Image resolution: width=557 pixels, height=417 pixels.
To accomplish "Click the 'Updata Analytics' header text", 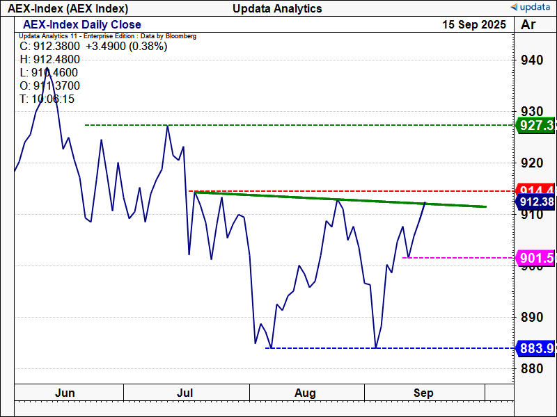I will 277,8.
